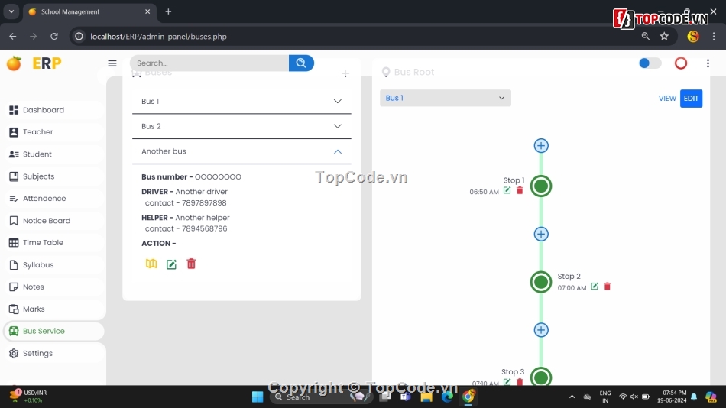The image size is (726, 408).
Task: Click the EDIT button in Bus Root
Action: click(x=691, y=99)
